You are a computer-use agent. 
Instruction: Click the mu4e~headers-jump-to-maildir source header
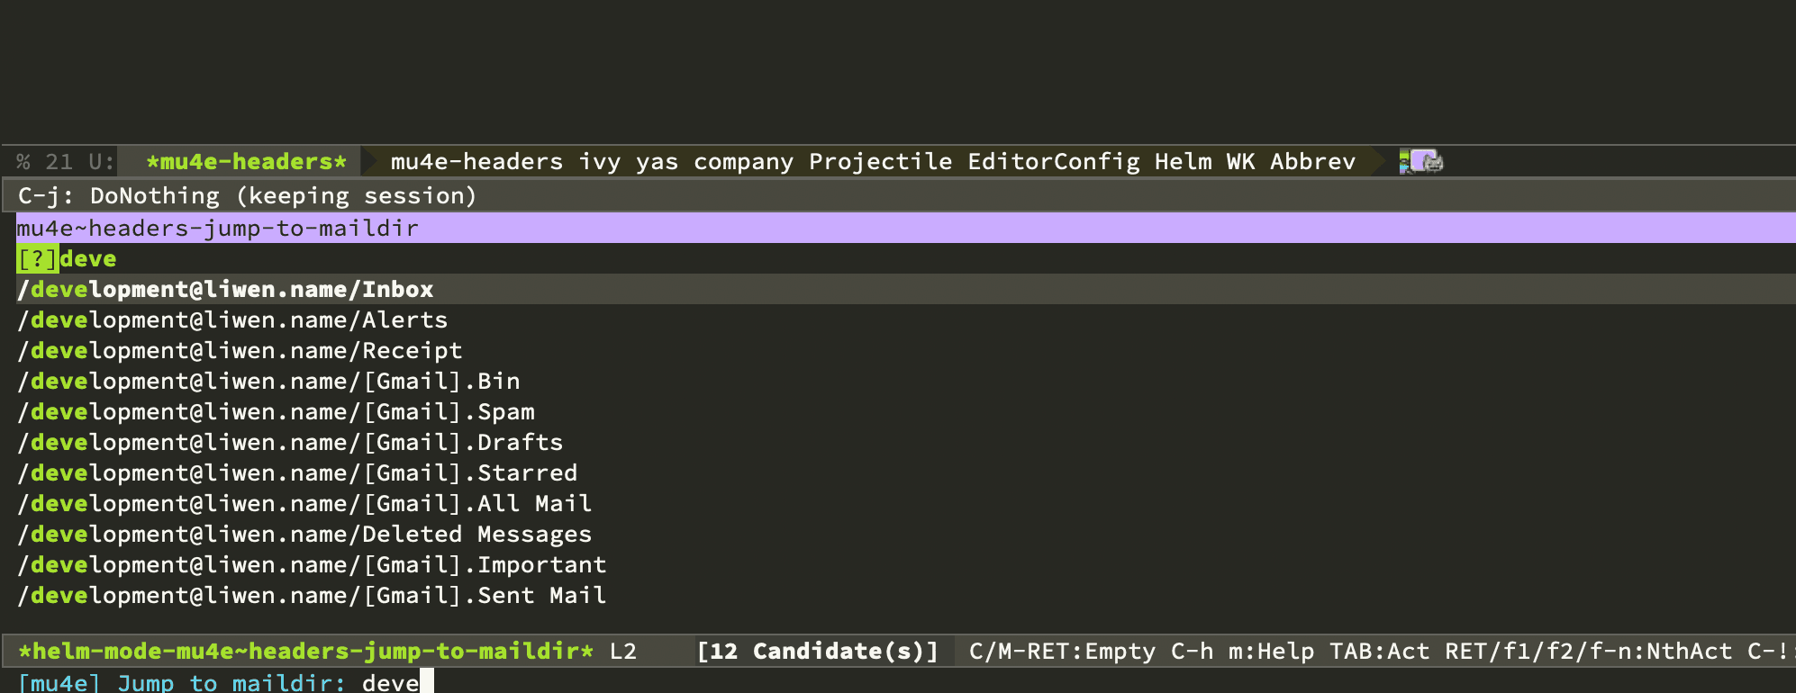coord(217,229)
